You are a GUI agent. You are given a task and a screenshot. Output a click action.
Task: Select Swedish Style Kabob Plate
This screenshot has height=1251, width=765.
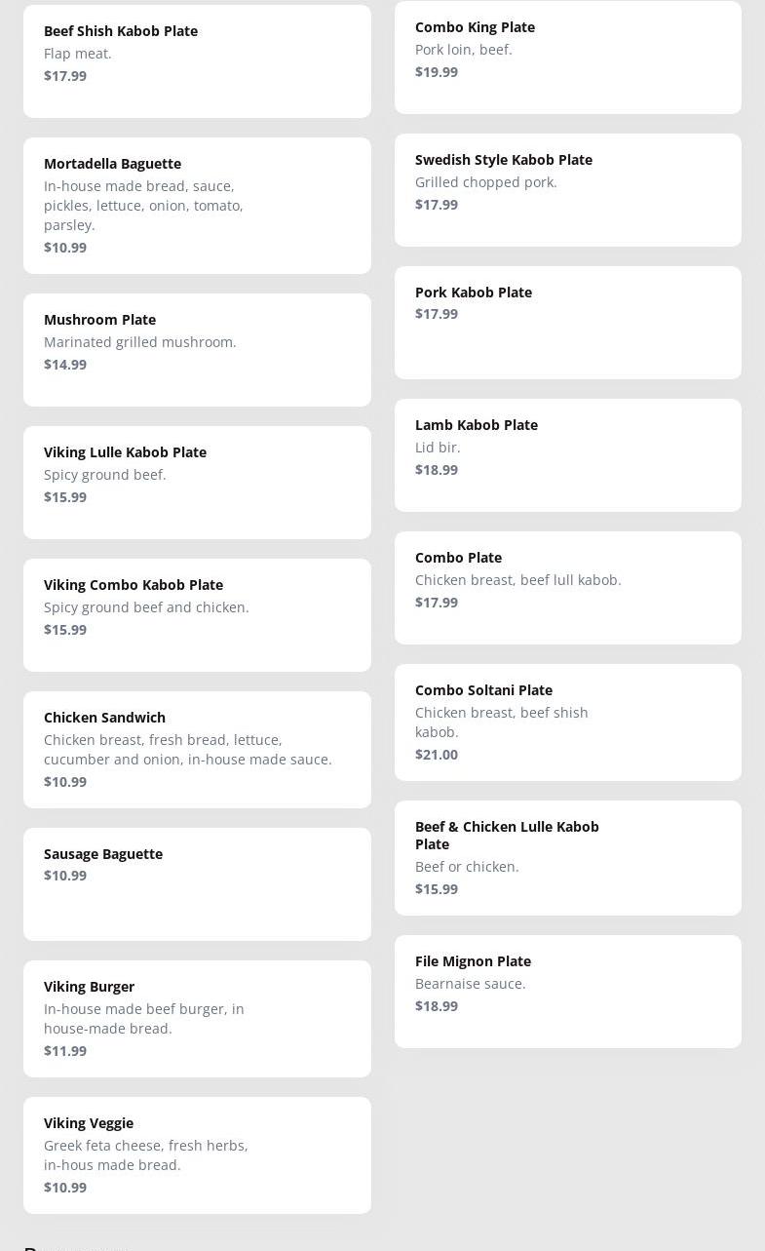click(568, 190)
